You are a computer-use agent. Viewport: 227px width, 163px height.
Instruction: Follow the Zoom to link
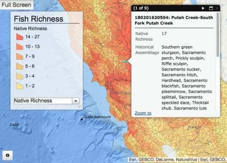pyautogui.click(x=143, y=113)
